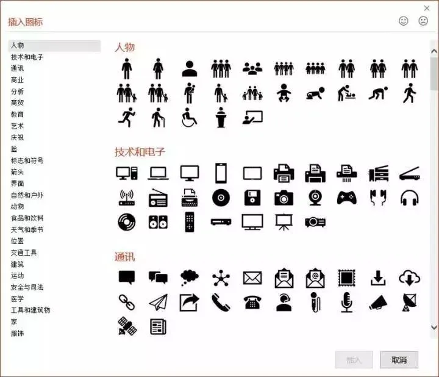439x377 pixels.
Task: Select the elderly person with cane icon
Action: pos(158,117)
